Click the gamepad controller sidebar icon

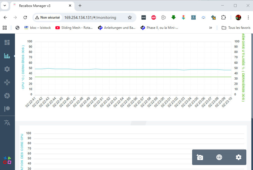pos(7,82)
